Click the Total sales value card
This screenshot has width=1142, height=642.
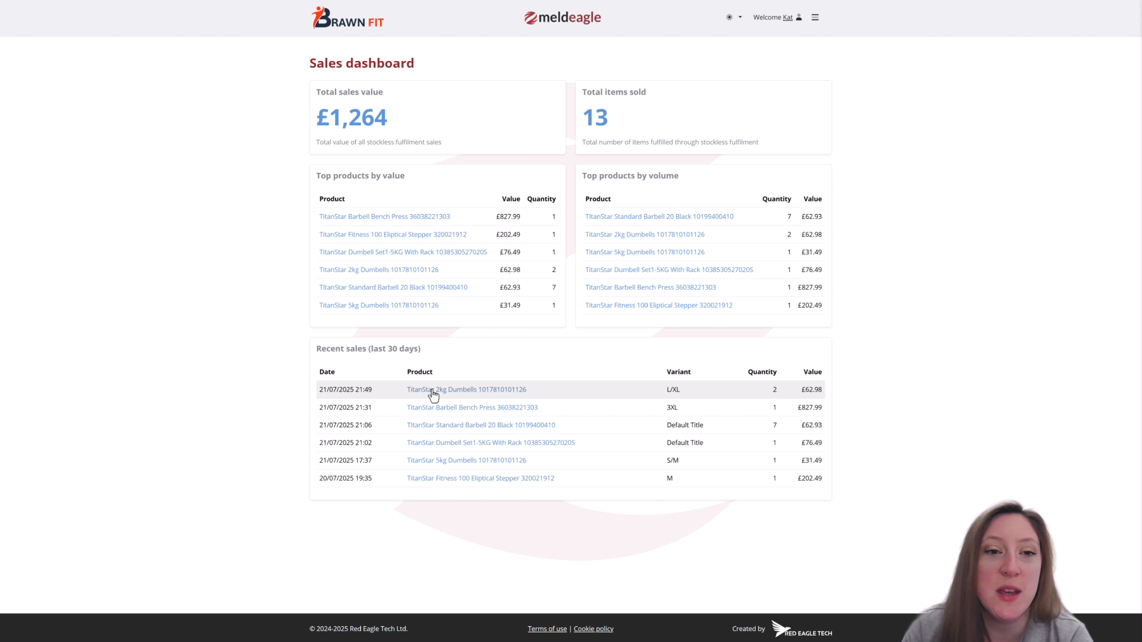(437, 117)
